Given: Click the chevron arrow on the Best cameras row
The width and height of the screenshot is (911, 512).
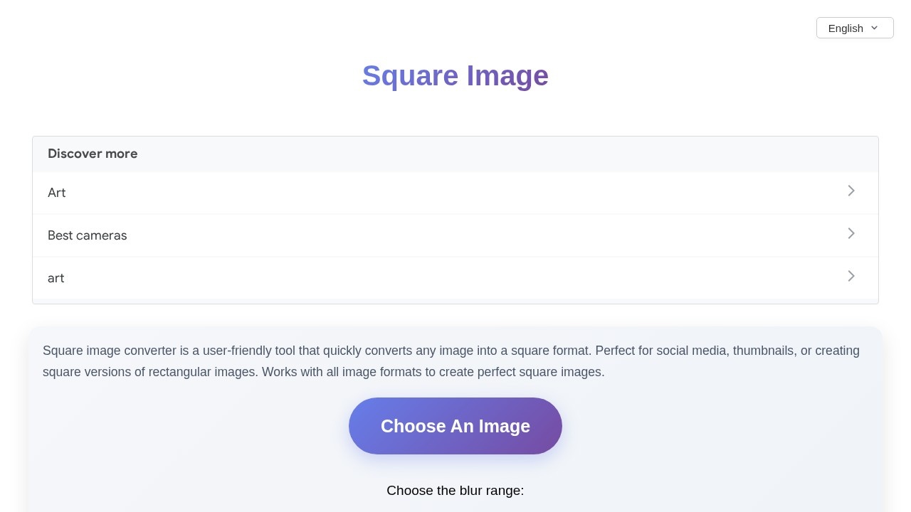Looking at the screenshot, I should 851,233.
